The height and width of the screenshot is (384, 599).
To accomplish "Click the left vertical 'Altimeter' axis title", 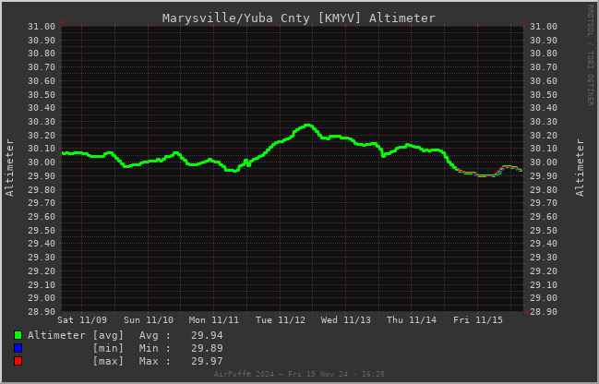I will (x=9, y=168).
